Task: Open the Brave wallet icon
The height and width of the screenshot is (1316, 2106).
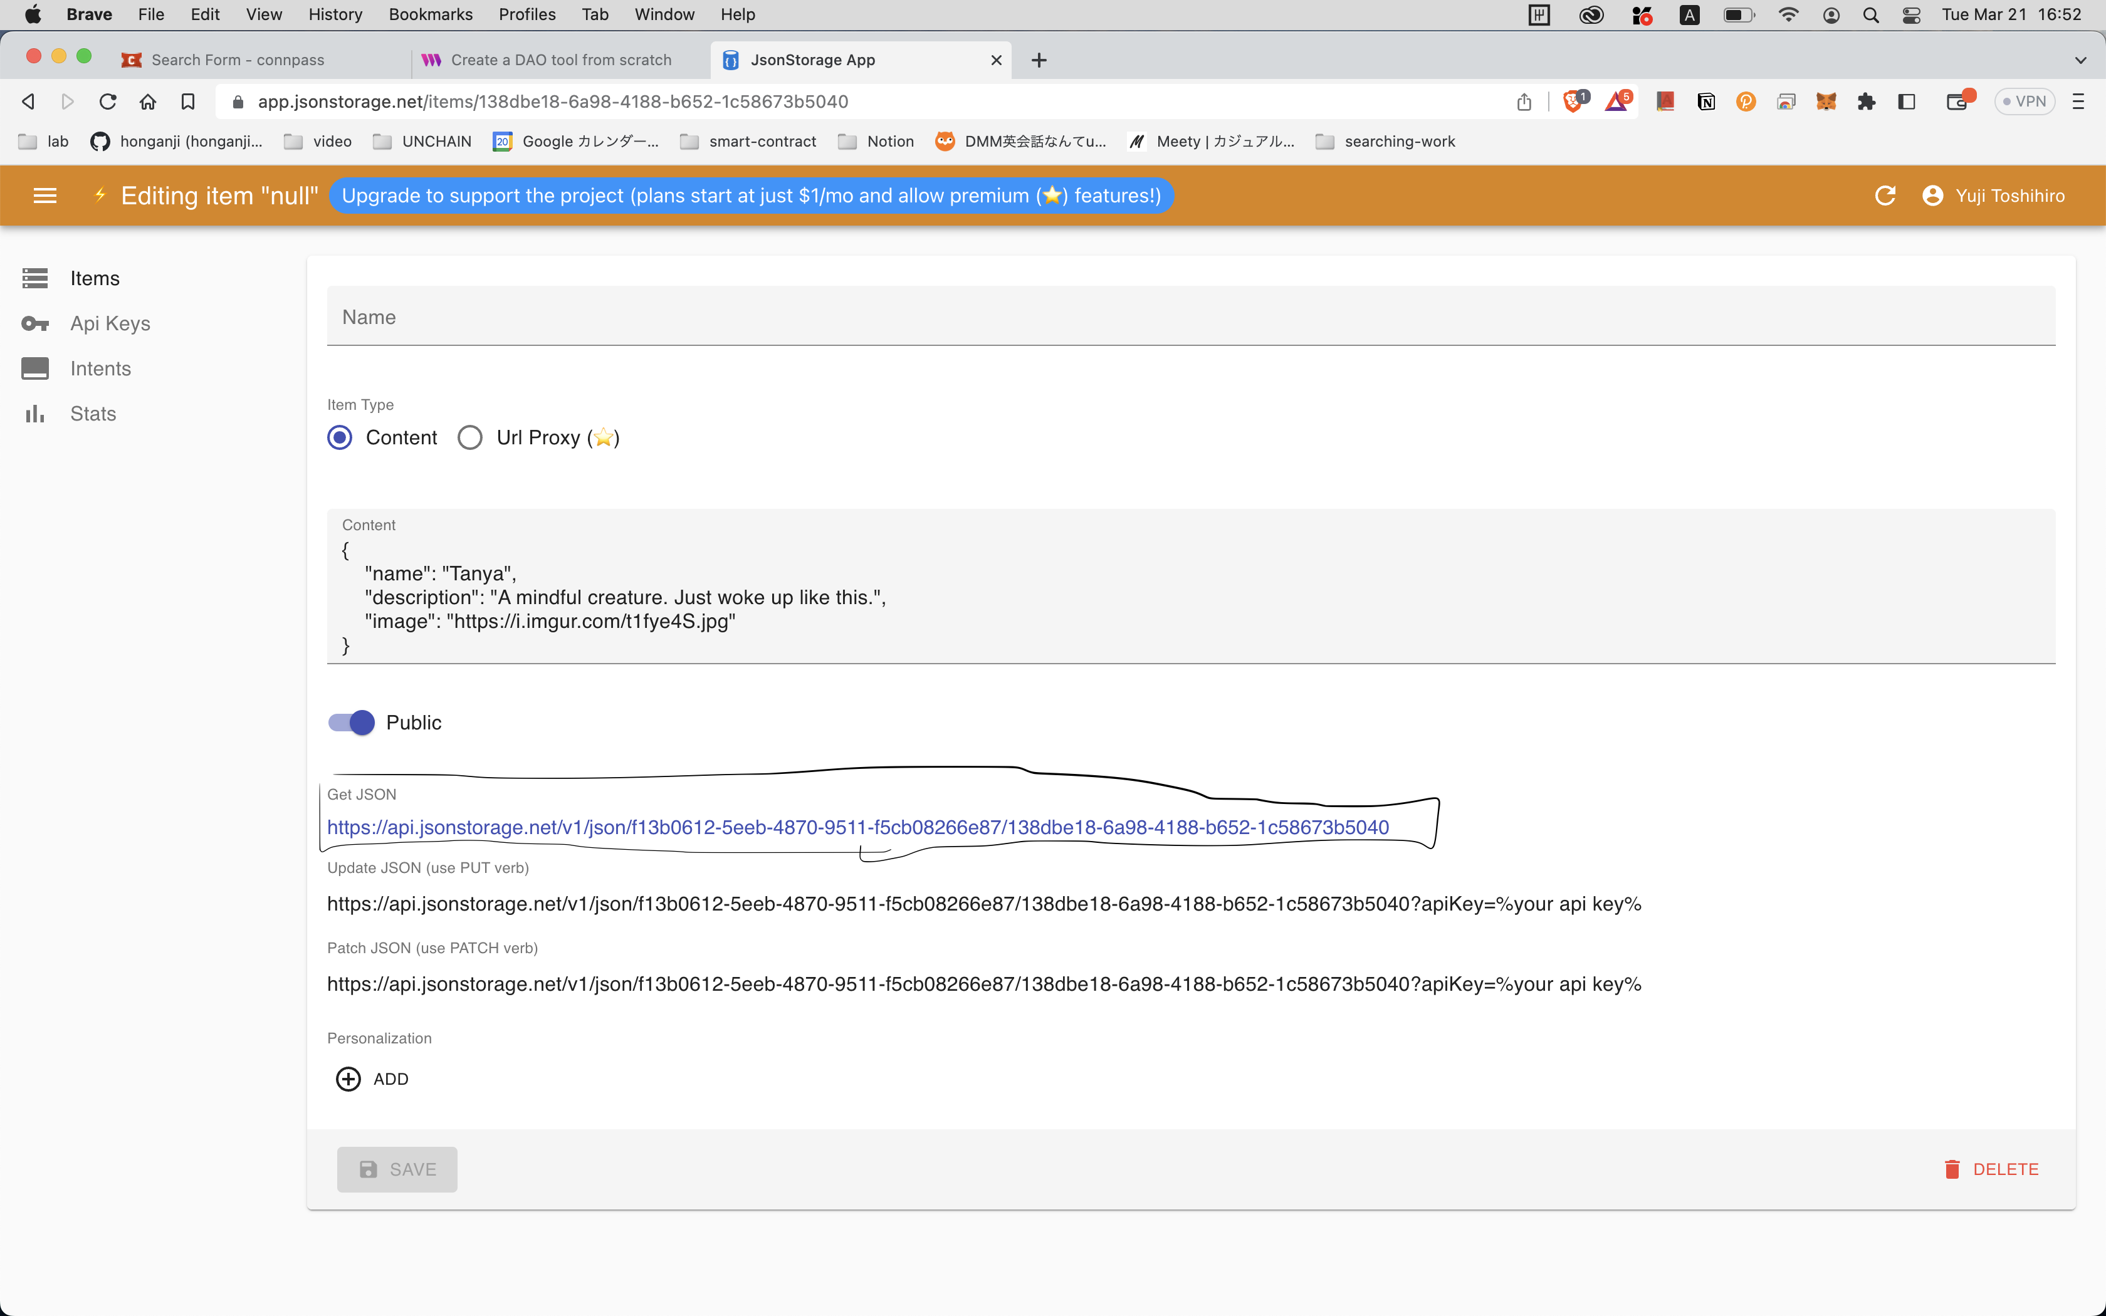Action: [1958, 101]
